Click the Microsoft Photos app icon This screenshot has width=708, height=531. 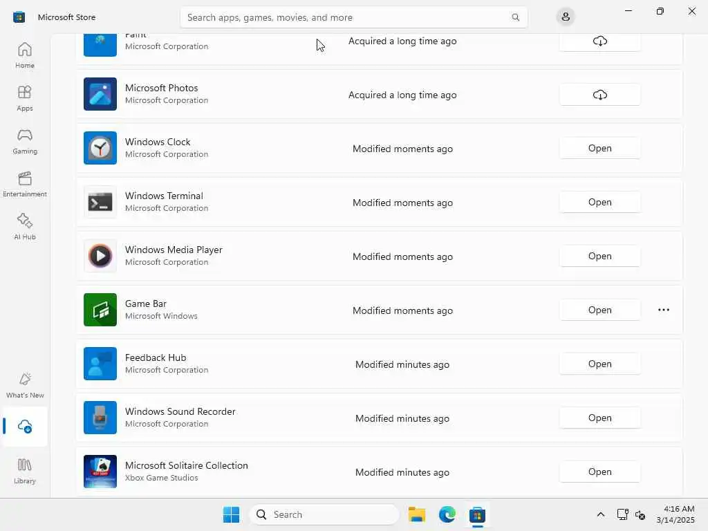(x=100, y=94)
